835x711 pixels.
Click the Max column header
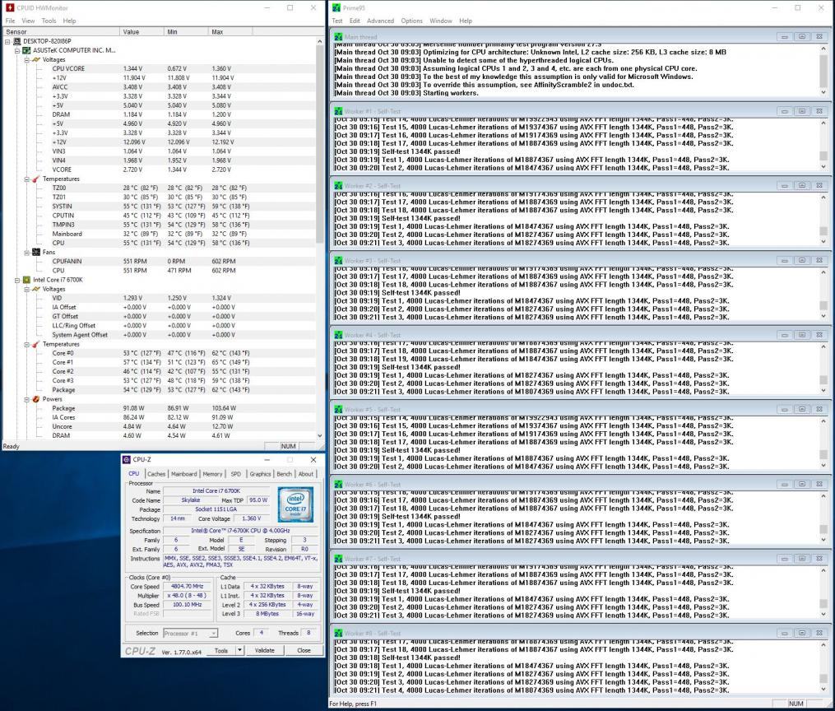coord(230,32)
